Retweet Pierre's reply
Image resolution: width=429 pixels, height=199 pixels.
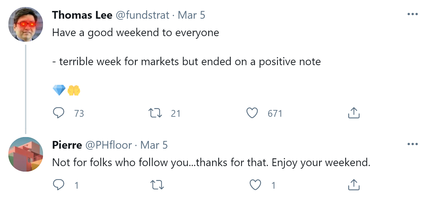coord(157,185)
